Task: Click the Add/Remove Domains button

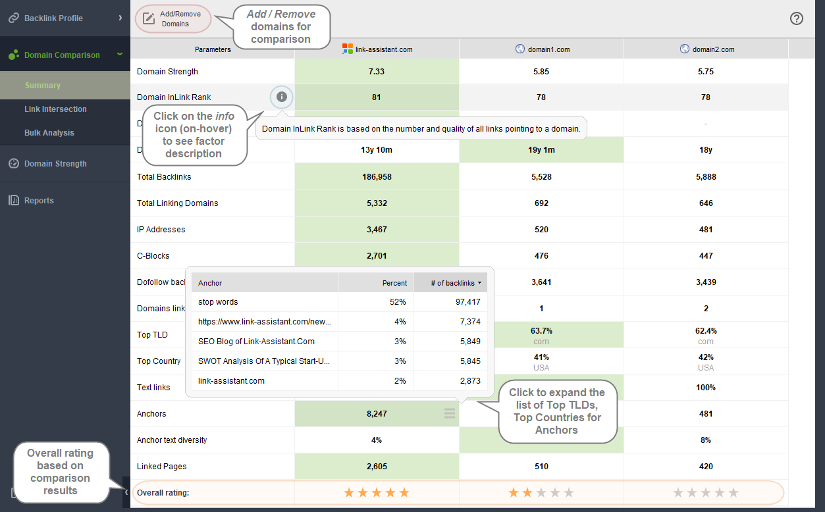Action: click(173, 18)
